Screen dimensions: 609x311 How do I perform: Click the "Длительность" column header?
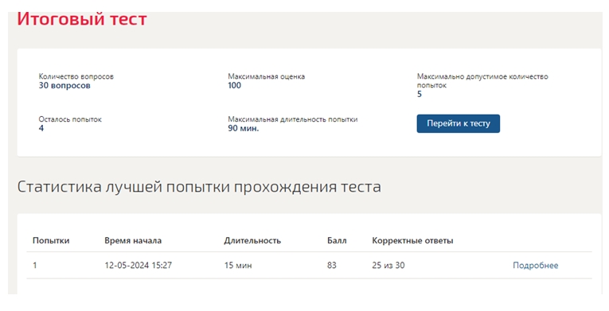pyautogui.click(x=252, y=241)
